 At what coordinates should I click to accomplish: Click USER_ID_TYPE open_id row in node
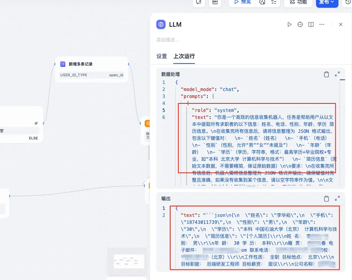click(x=92, y=75)
